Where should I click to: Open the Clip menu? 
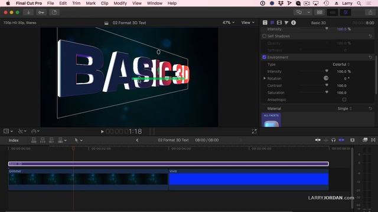point(105,4)
